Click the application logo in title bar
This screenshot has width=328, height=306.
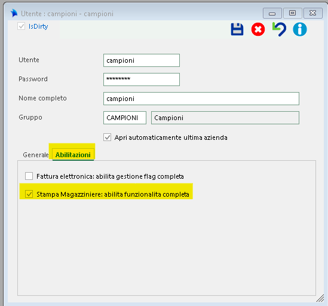click(x=14, y=13)
